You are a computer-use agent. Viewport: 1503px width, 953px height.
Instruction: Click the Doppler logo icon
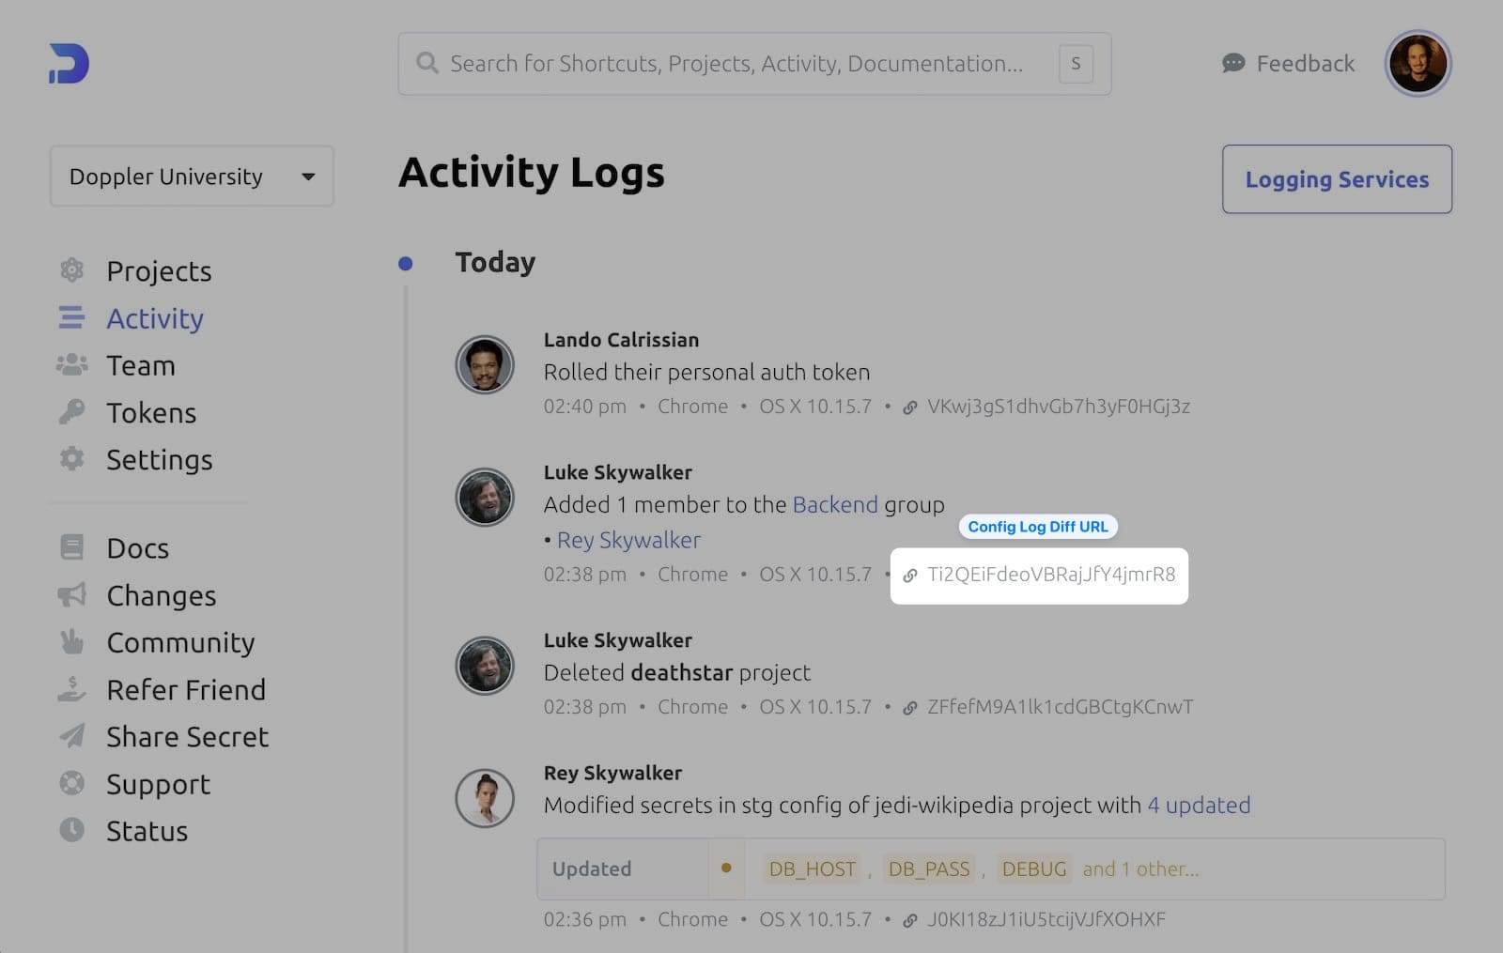pos(69,63)
